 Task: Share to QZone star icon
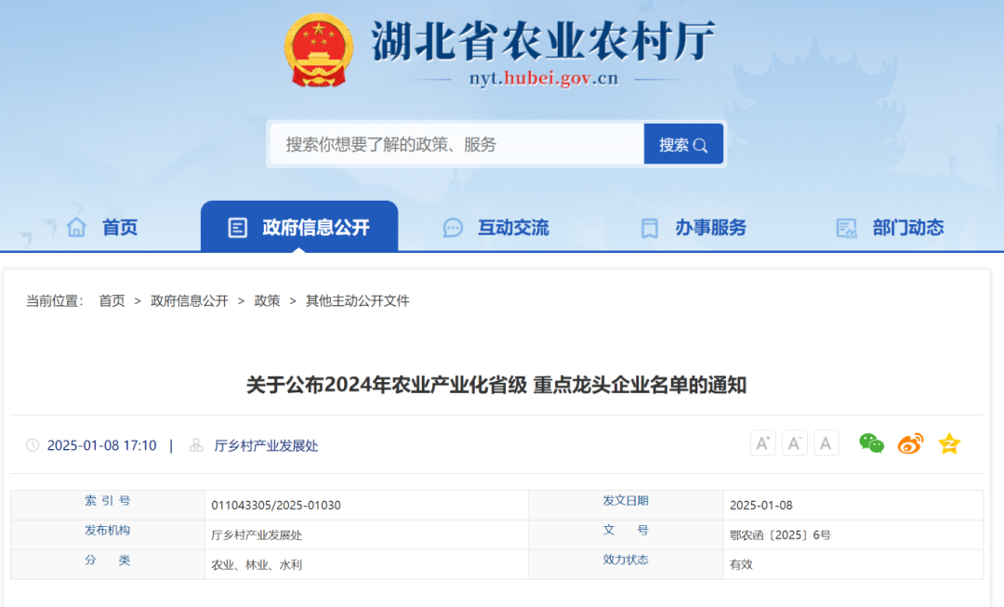click(948, 443)
